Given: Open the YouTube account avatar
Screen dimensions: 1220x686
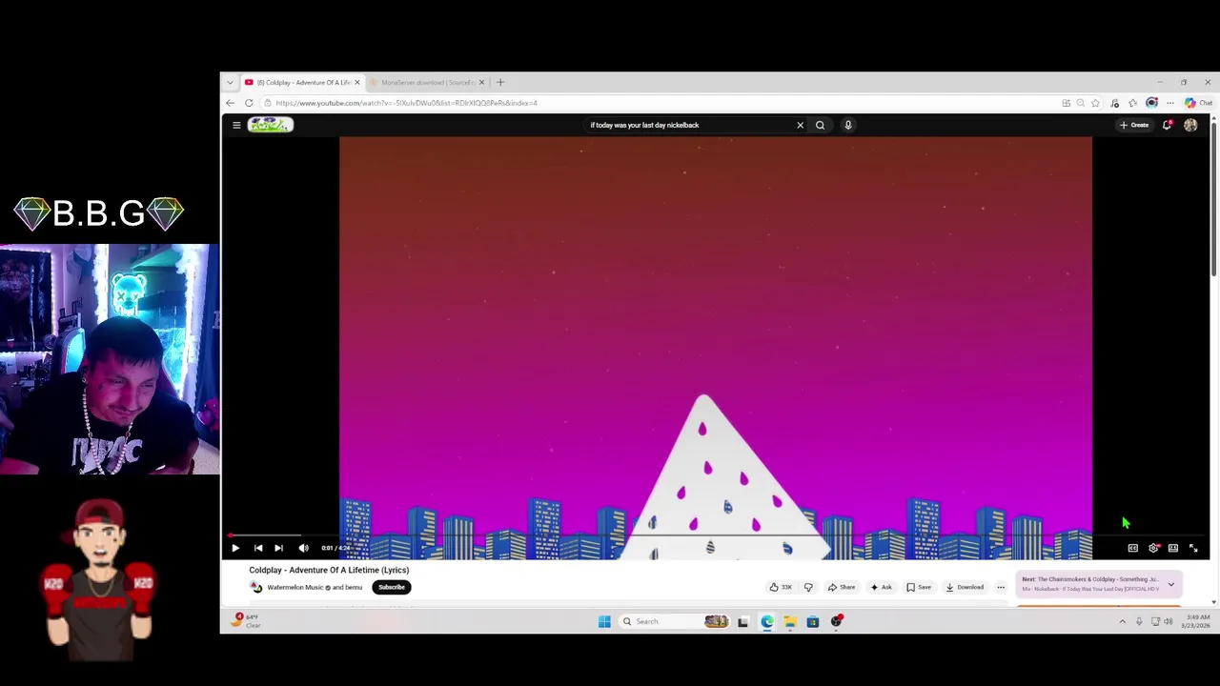Looking at the screenshot, I should pyautogui.click(x=1190, y=125).
